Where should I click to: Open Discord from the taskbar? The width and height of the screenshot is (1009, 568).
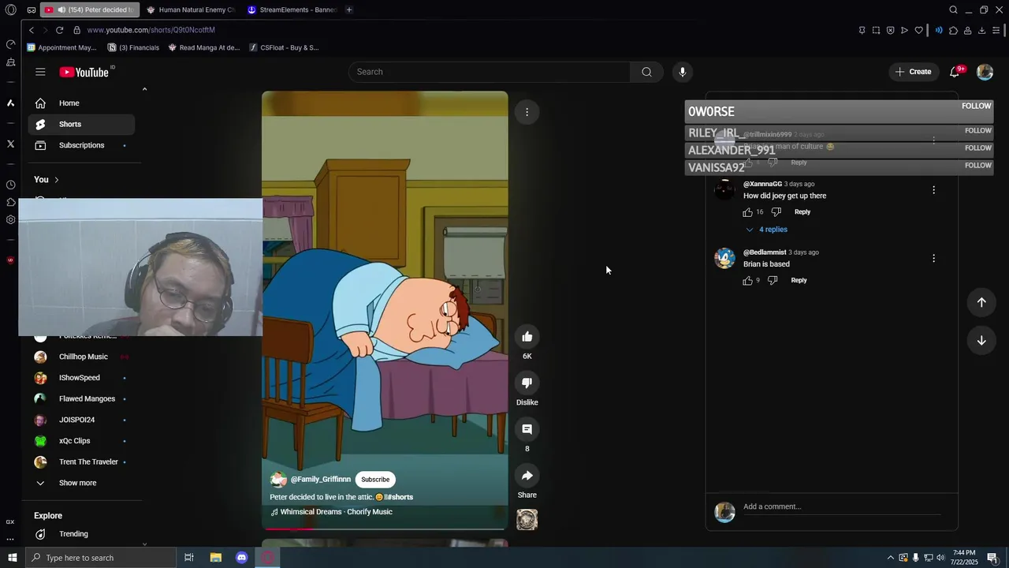pos(241,558)
